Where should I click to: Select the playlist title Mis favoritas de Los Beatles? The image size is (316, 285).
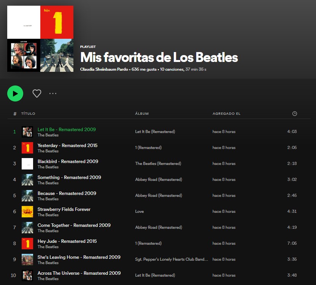point(159,57)
